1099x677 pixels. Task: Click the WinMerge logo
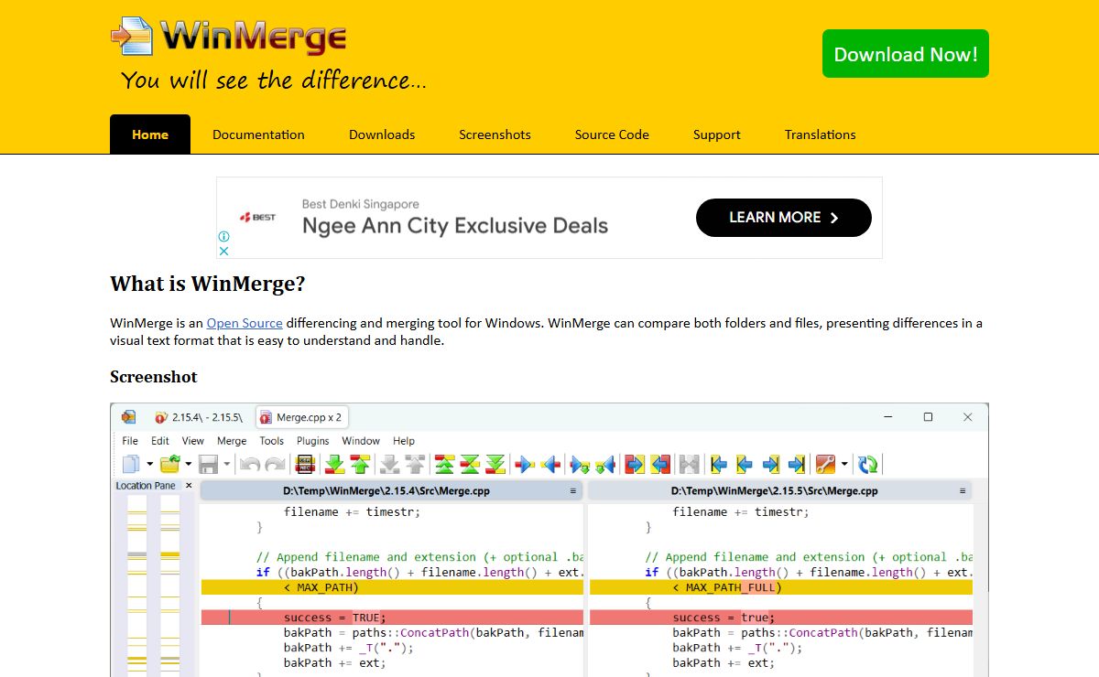click(229, 37)
